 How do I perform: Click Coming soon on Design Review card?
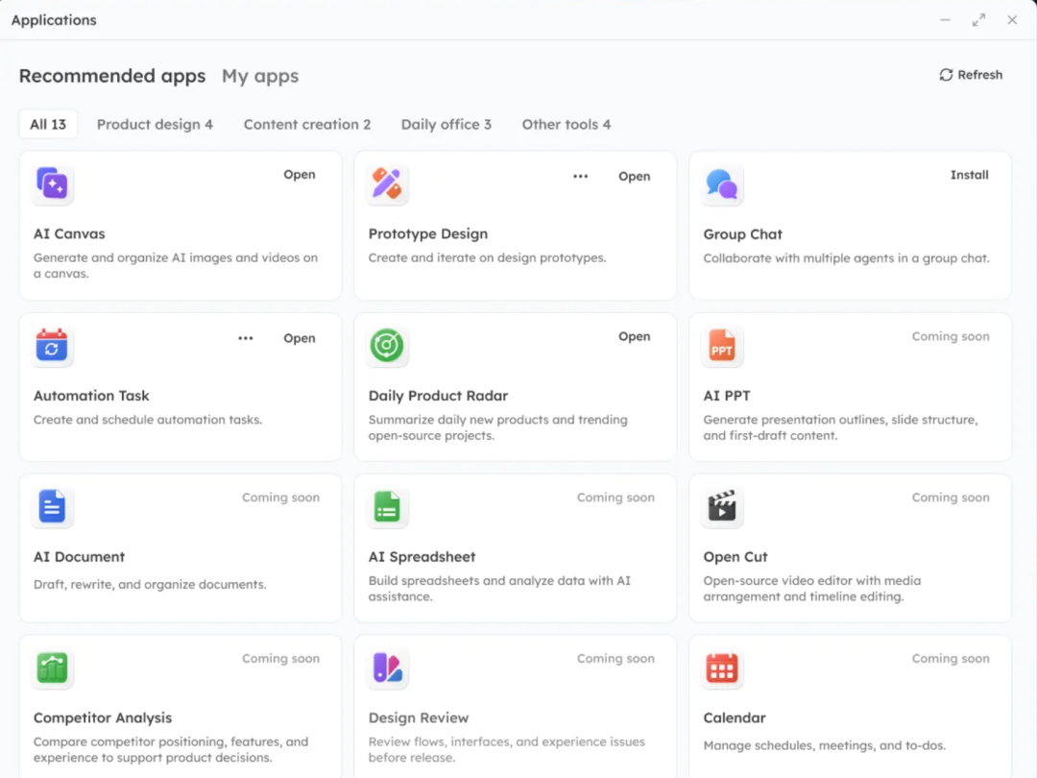pyautogui.click(x=615, y=658)
